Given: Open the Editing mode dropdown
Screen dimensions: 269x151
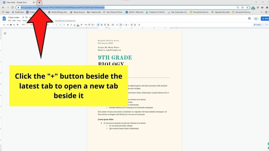Looking at the screenshot, I should coord(260,24).
